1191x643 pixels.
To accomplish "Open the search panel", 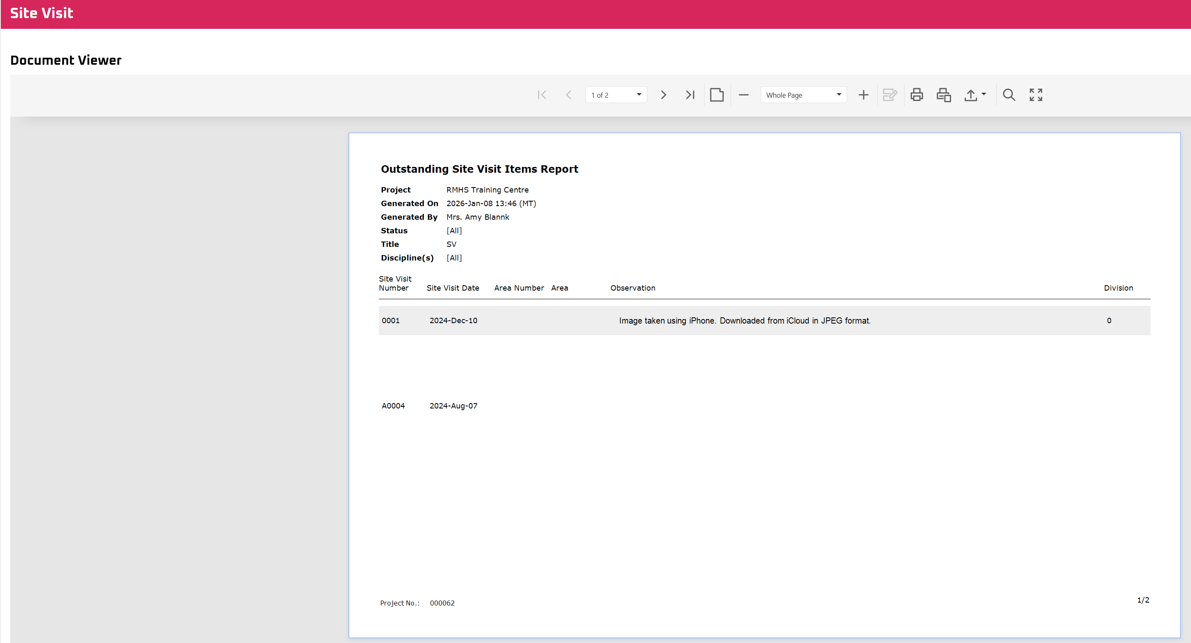I will point(1009,95).
